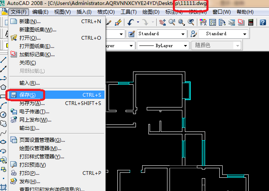Screen dimensions: 269x191
Task: Open the 文件(F) menu
Action: [x=19, y=12]
